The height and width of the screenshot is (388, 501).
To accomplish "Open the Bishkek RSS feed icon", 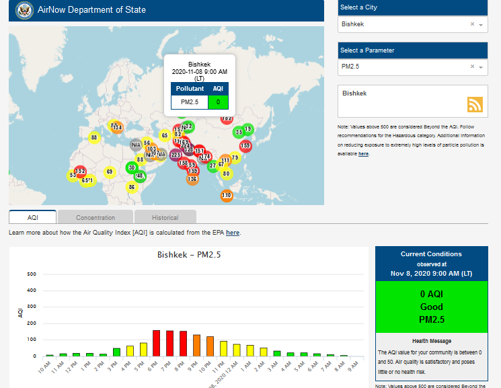I will pyautogui.click(x=475, y=104).
